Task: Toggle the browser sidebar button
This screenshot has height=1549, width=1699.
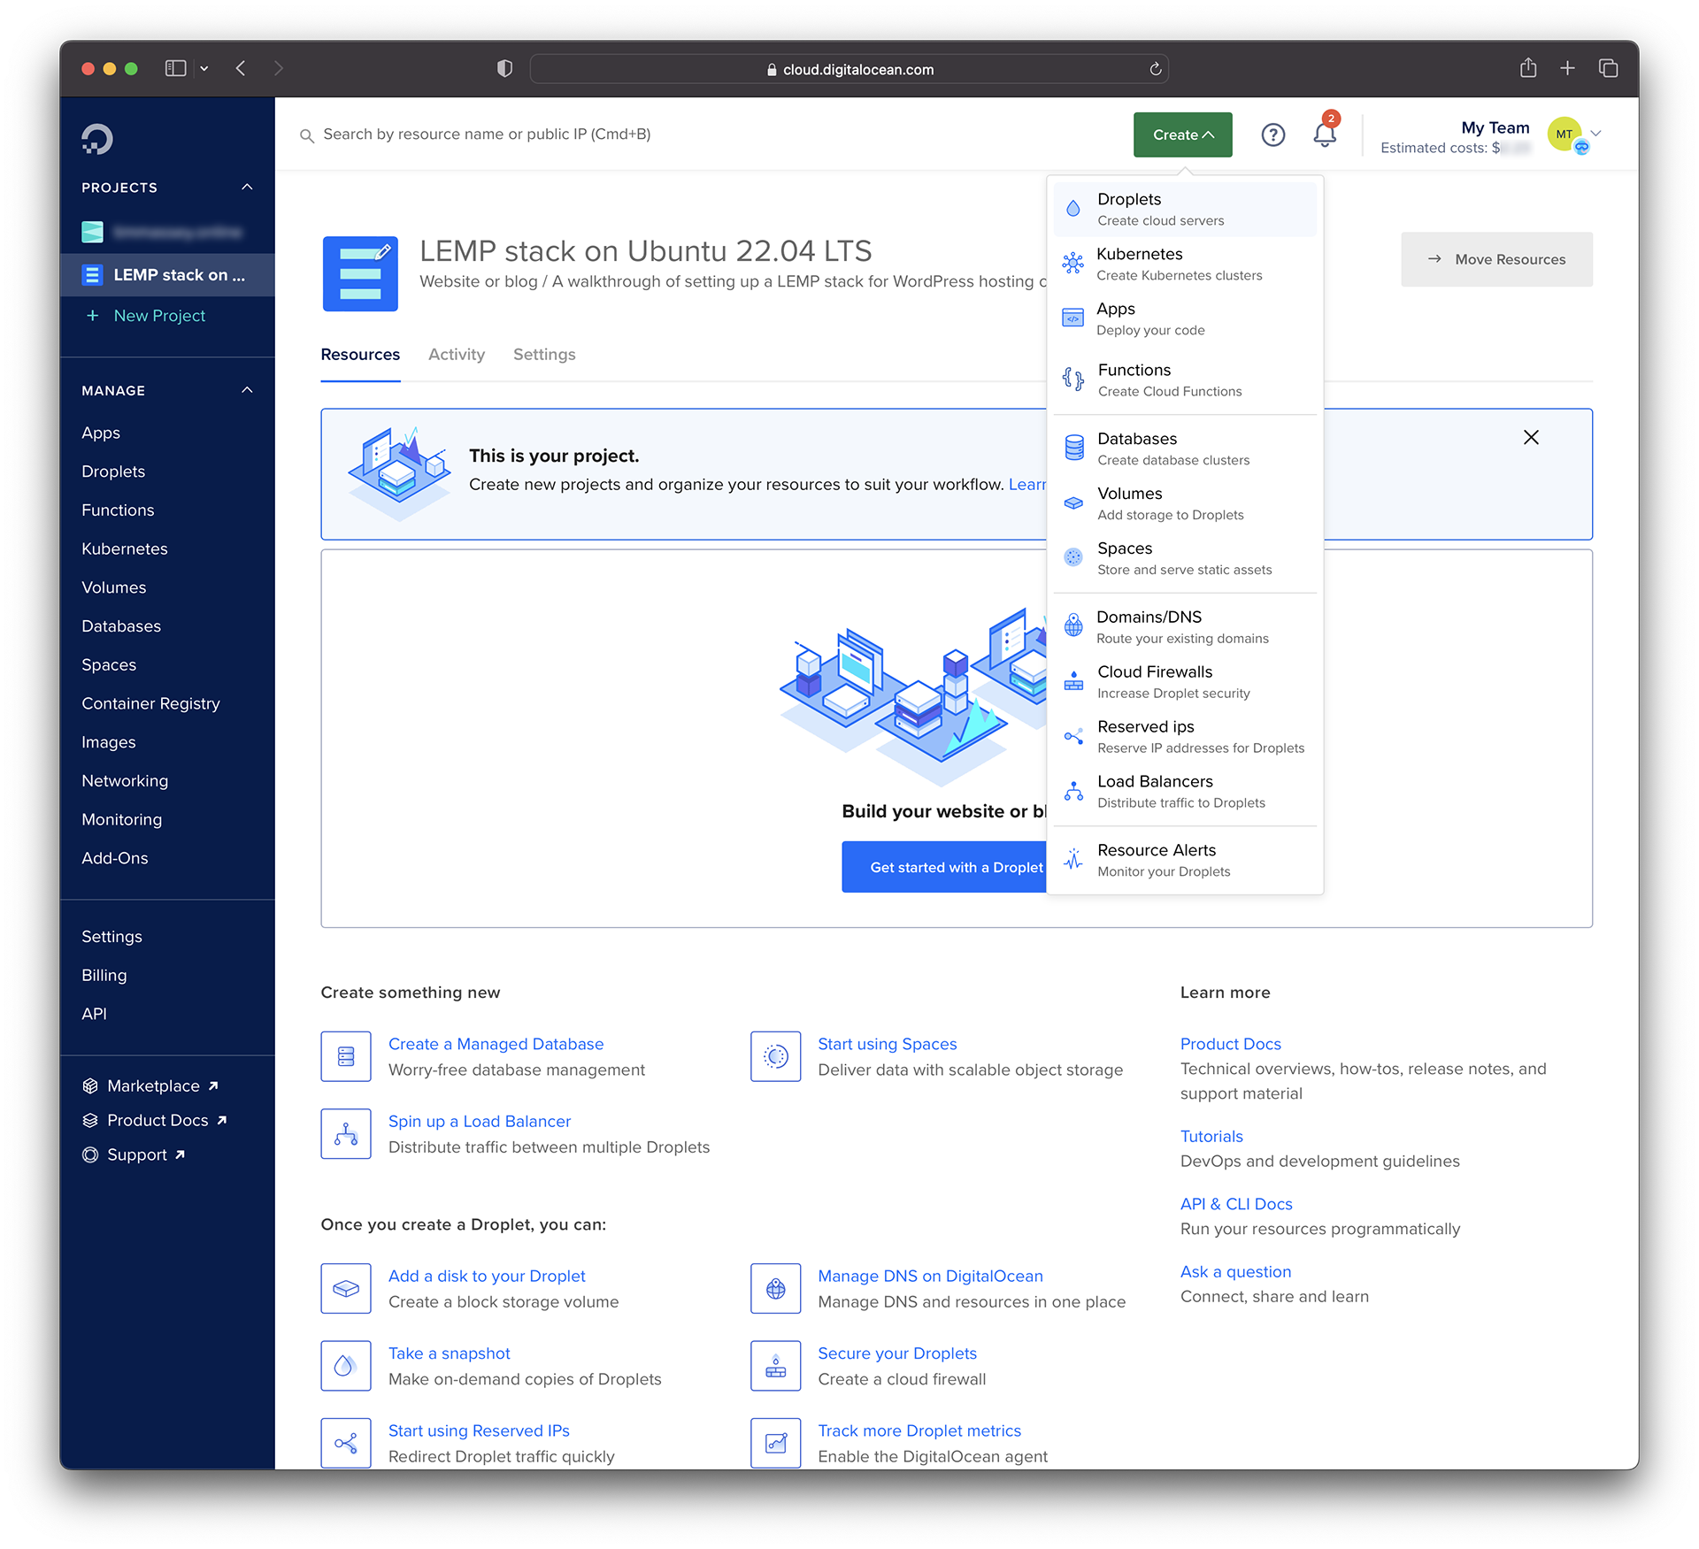Action: pos(175,68)
